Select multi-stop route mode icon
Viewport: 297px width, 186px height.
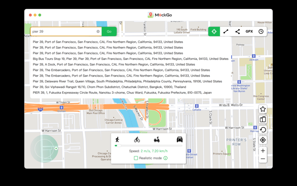238,32
